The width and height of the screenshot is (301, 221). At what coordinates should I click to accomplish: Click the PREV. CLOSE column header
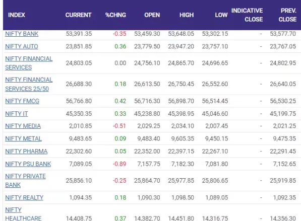coord(287,15)
